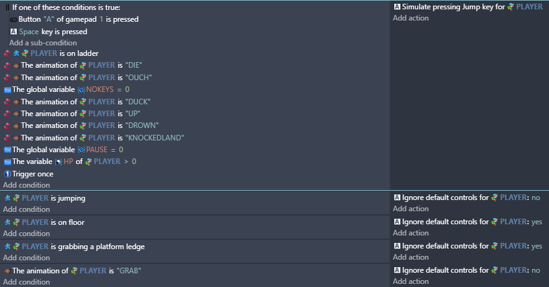Screen dimensions: 549x287
Task: Click "Add a sub-condition" link
Action: 43,43
